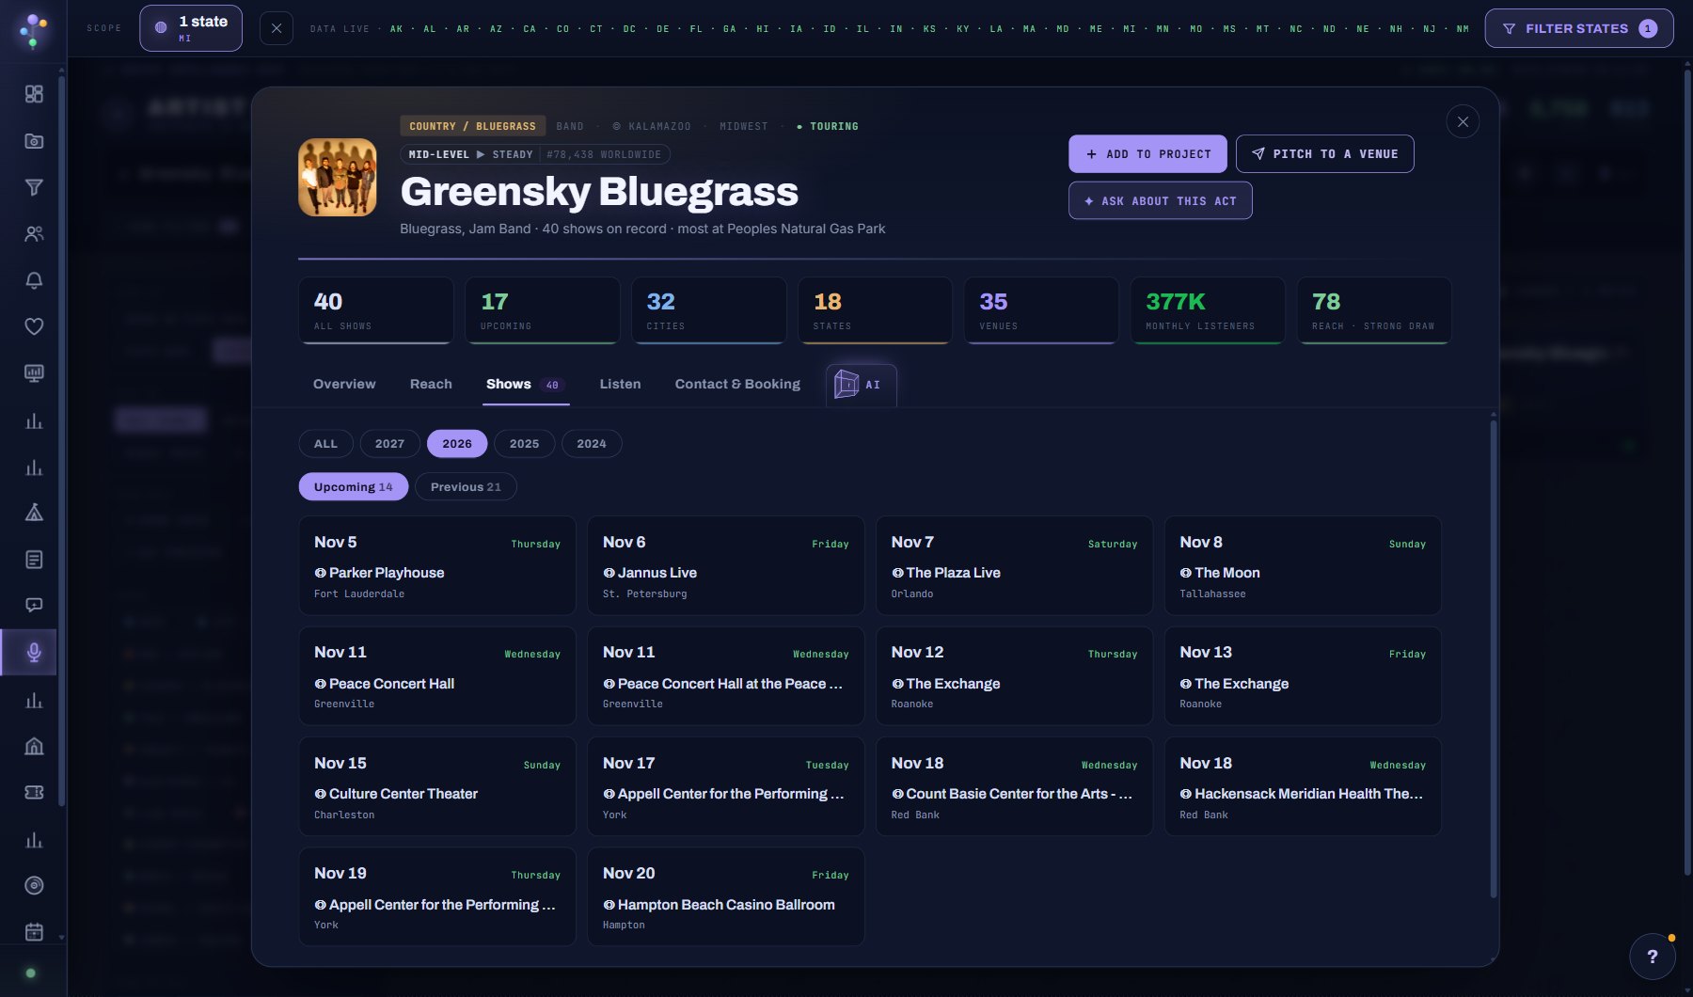Click the Greensky Bluegrass band photo thumbnail

click(x=338, y=178)
